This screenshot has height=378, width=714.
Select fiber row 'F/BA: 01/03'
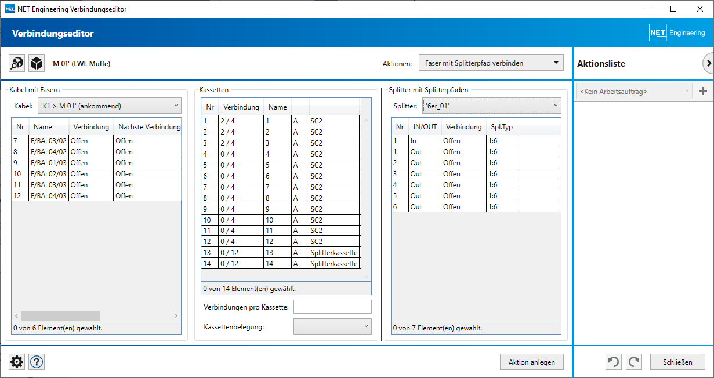96,162
